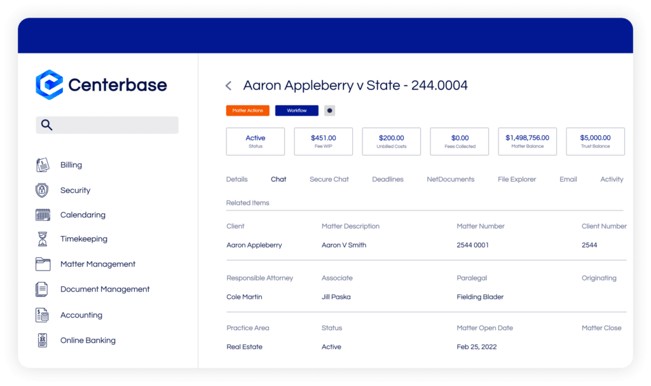Click the Online Banking icon
This screenshot has width=651, height=386.
coord(42,340)
